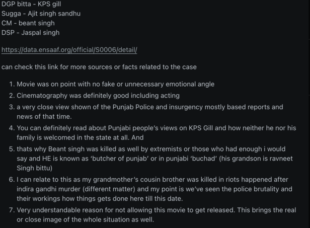This screenshot has height=228, width=310.
Task: Click the words 'news of that time.'
Action: tap(44, 116)
